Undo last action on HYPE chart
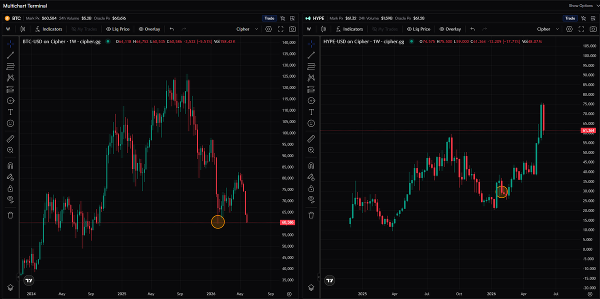Image resolution: width=600 pixels, height=299 pixels. [473, 29]
